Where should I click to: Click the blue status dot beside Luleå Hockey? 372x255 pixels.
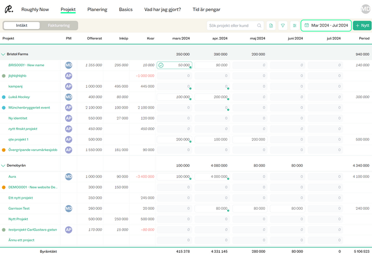tap(3, 97)
